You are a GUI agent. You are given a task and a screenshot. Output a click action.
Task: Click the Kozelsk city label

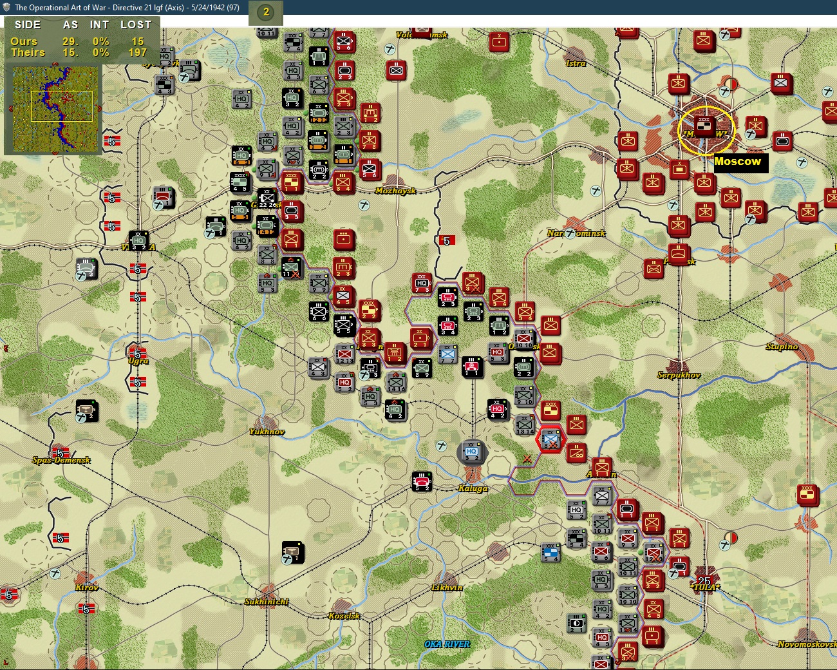click(x=344, y=616)
